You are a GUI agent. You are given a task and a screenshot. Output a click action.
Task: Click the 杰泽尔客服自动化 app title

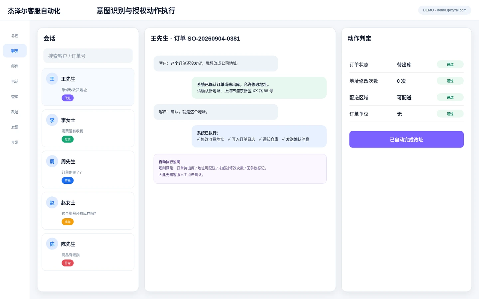point(34,11)
